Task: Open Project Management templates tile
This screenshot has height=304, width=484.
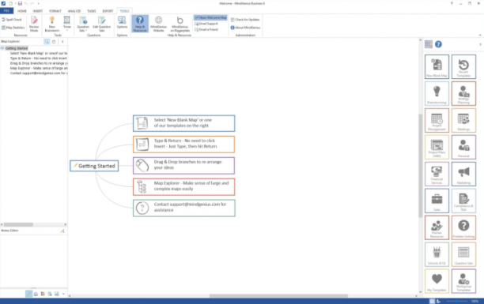Action: coord(437,120)
